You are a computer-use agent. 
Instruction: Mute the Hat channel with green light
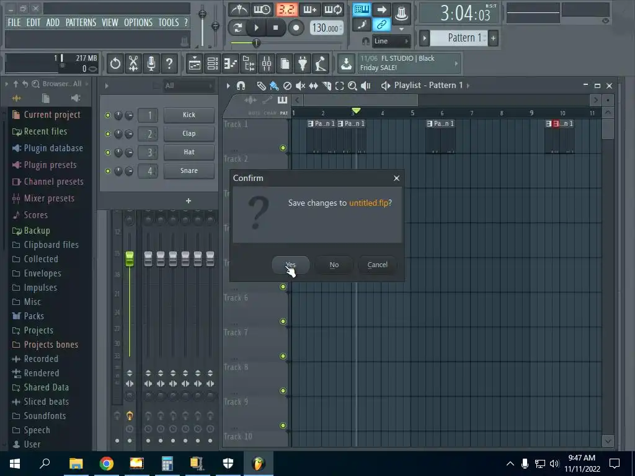[108, 152]
